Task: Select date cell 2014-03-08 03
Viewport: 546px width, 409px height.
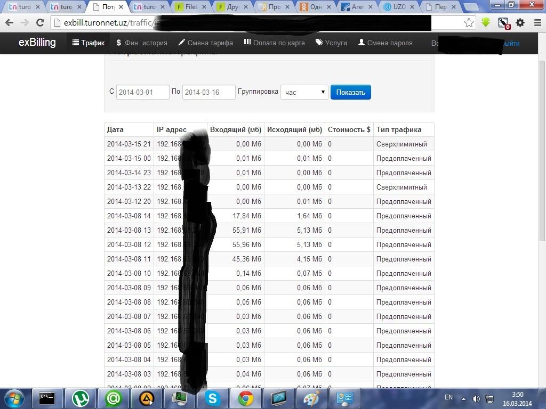Action: click(129, 374)
